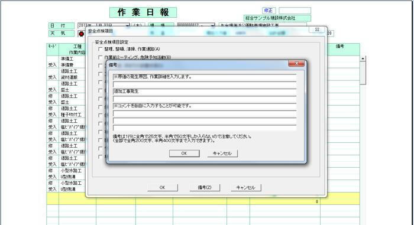Click 種子吹付工 row in the table
The image size is (414, 225).
click(72, 115)
